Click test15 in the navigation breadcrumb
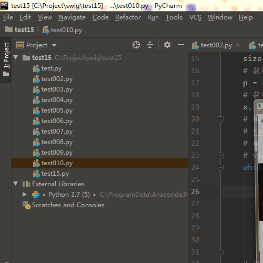263x263 pixels. 24,30
